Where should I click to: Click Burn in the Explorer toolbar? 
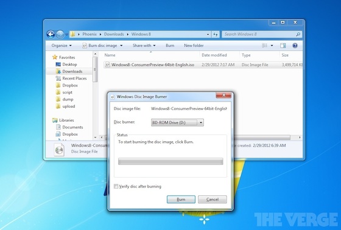[170, 46]
